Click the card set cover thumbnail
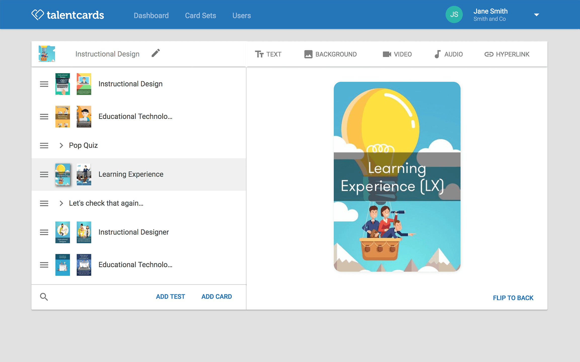The height and width of the screenshot is (362, 580). (47, 54)
